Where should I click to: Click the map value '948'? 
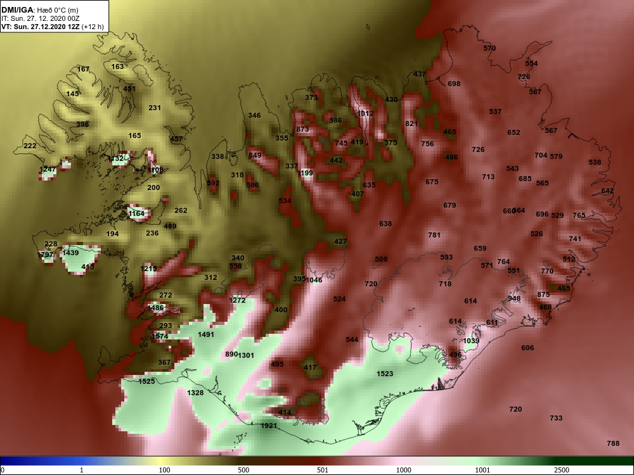coord(514,298)
